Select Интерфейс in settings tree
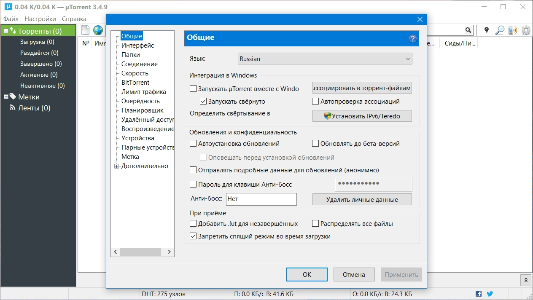Viewport: 533px width, 300px height. pyautogui.click(x=137, y=46)
